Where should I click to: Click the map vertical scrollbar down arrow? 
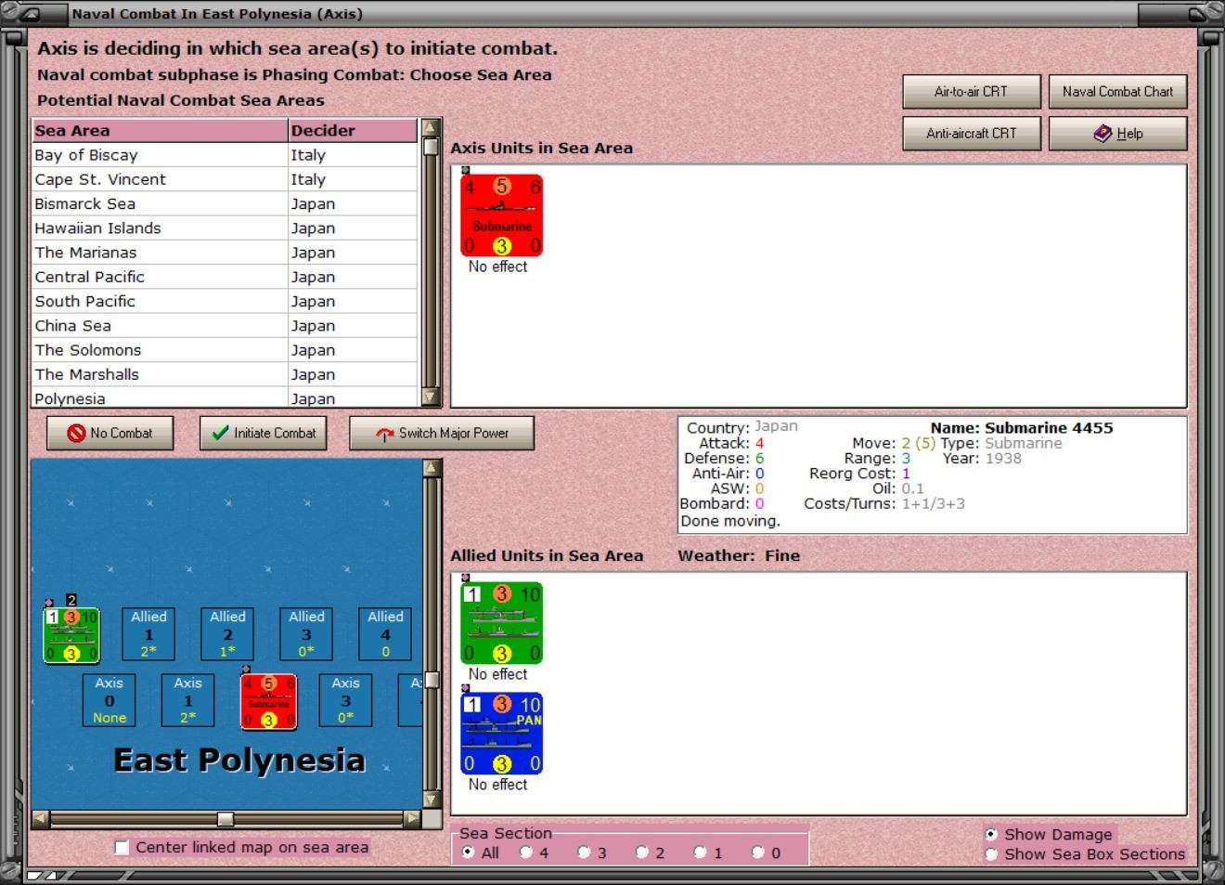click(x=432, y=800)
